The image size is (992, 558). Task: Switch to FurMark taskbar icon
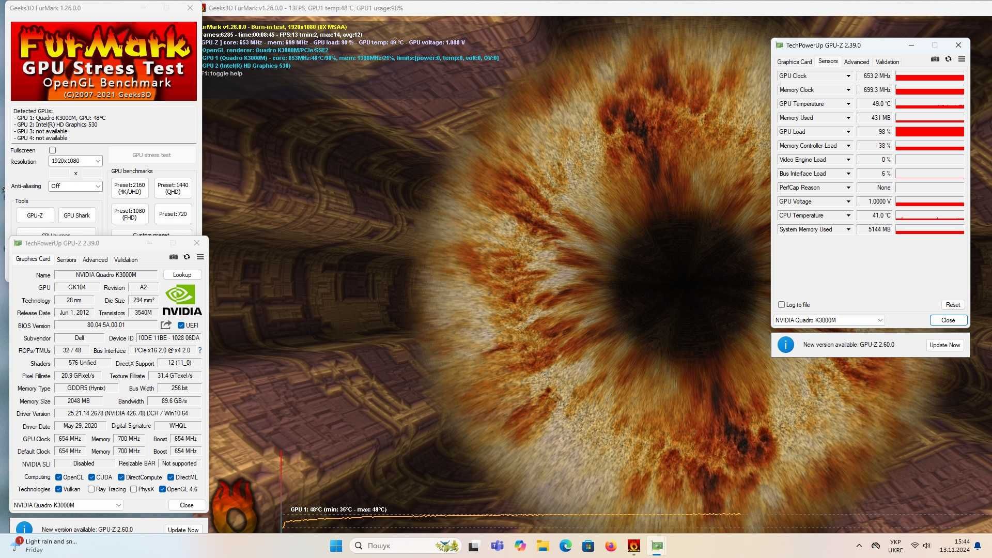[x=633, y=546]
